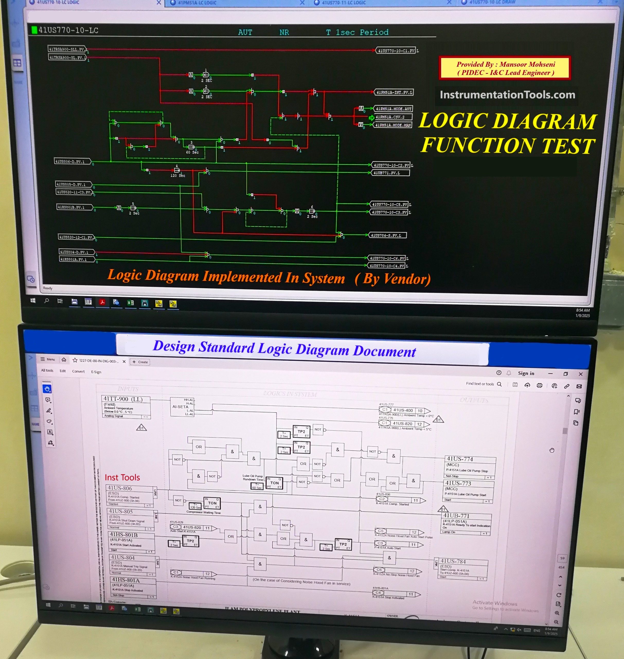Switch to the 41PM51A-LC LOGIC tab
The image size is (624, 659).
point(197,3)
